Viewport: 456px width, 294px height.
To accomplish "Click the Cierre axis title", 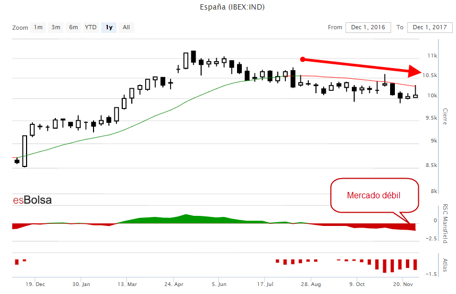I will click(445, 116).
